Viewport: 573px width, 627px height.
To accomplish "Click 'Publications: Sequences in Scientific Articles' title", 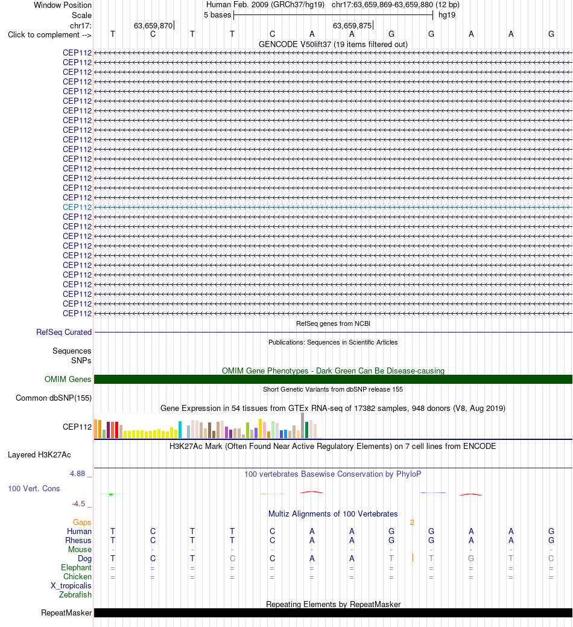I will click(333, 342).
